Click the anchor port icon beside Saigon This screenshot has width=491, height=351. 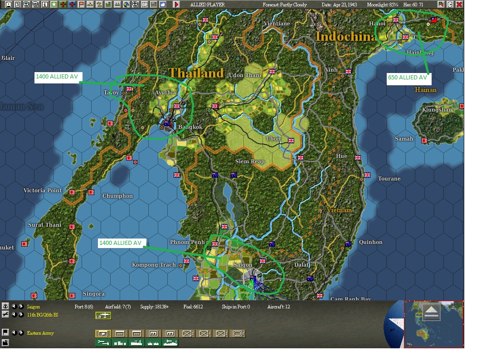[5, 306]
